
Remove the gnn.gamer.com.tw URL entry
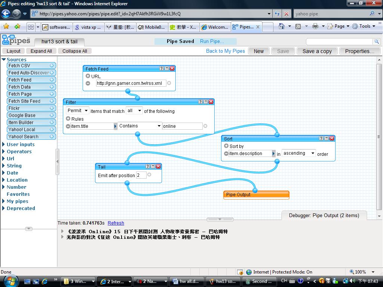(x=88, y=83)
